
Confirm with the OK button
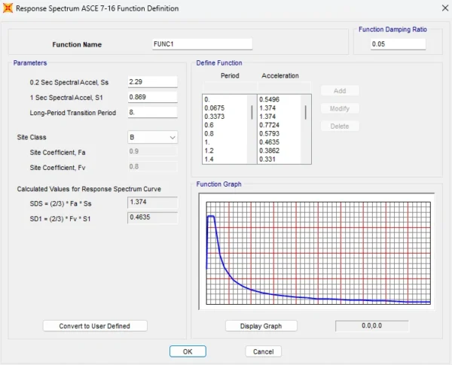(x=188, y=351)
